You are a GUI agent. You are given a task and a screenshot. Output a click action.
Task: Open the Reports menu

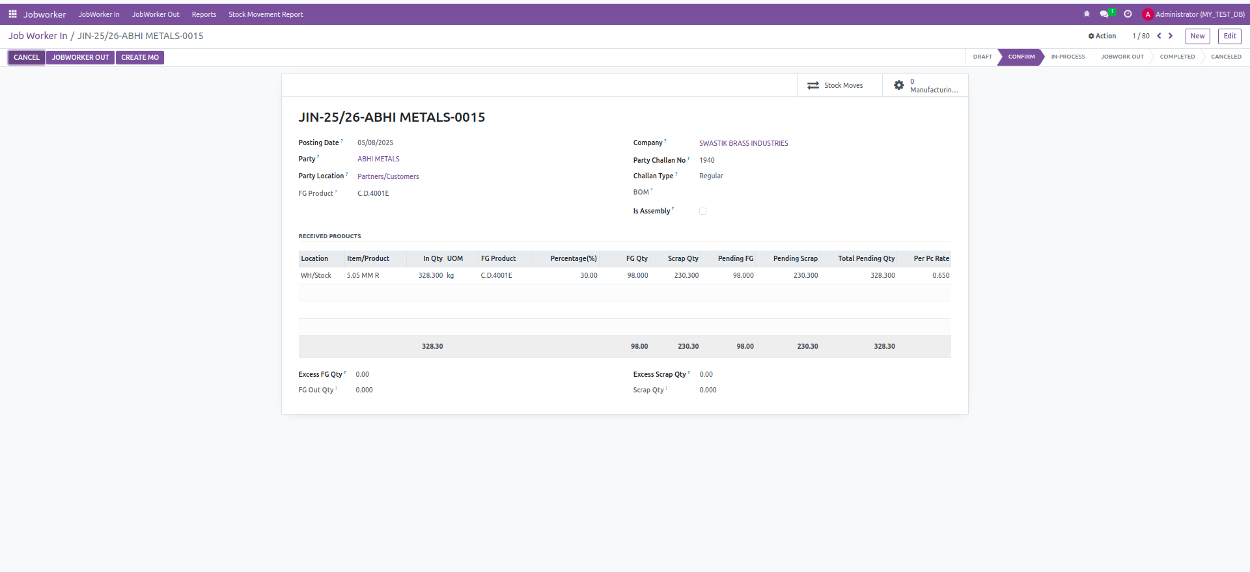click(204, 14)
